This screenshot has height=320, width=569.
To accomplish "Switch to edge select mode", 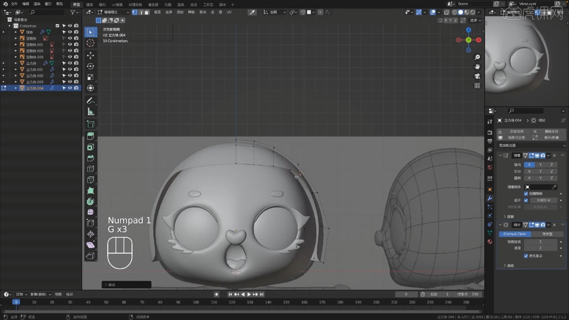I will 141,12.
